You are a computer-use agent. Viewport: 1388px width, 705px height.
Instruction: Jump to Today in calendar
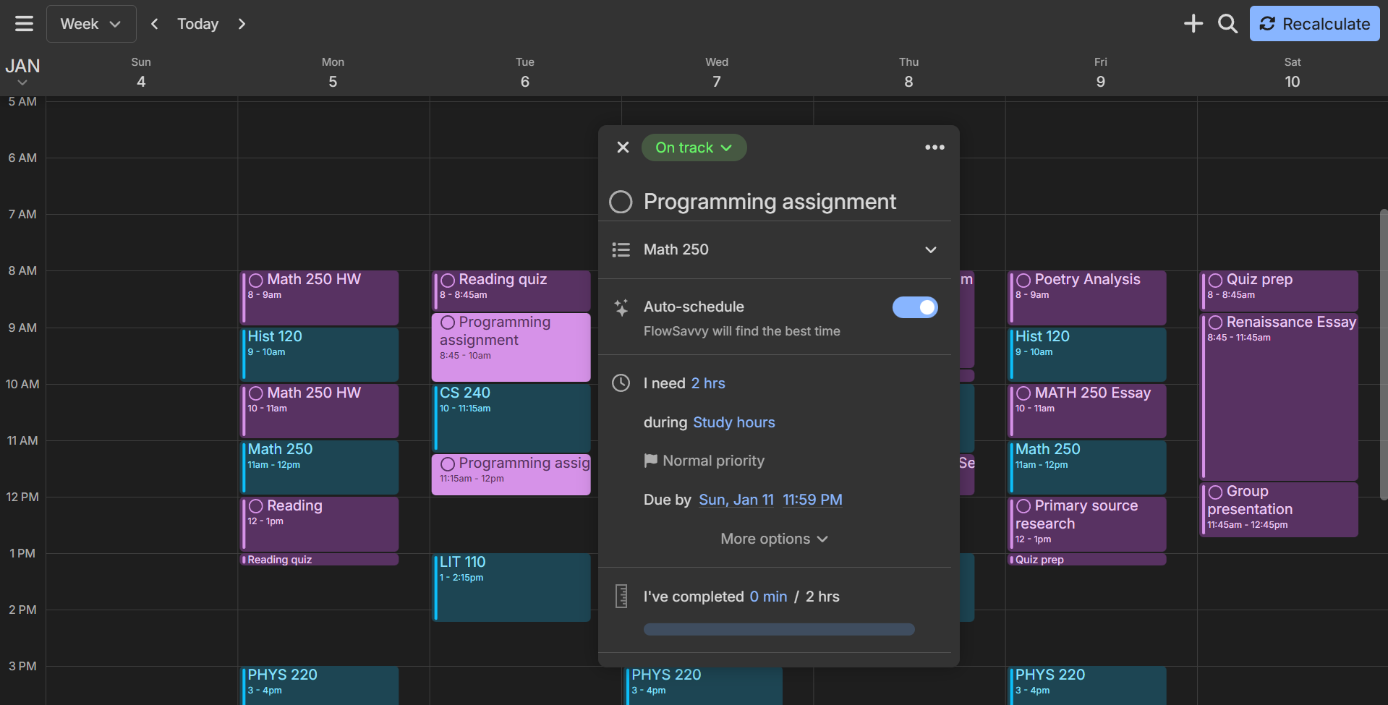pyautogui.click(x=197, y=24)
